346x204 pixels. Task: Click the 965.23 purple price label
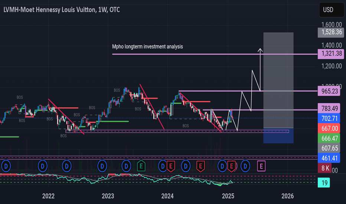(x=329, y=91)
